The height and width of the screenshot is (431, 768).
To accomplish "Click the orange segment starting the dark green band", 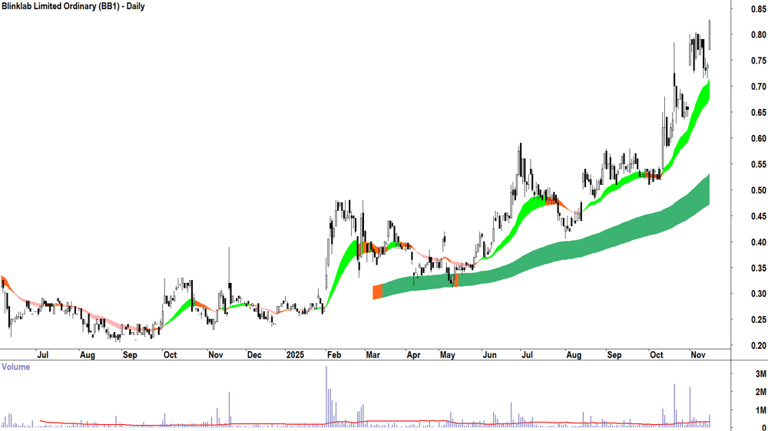I will [378, 292].
